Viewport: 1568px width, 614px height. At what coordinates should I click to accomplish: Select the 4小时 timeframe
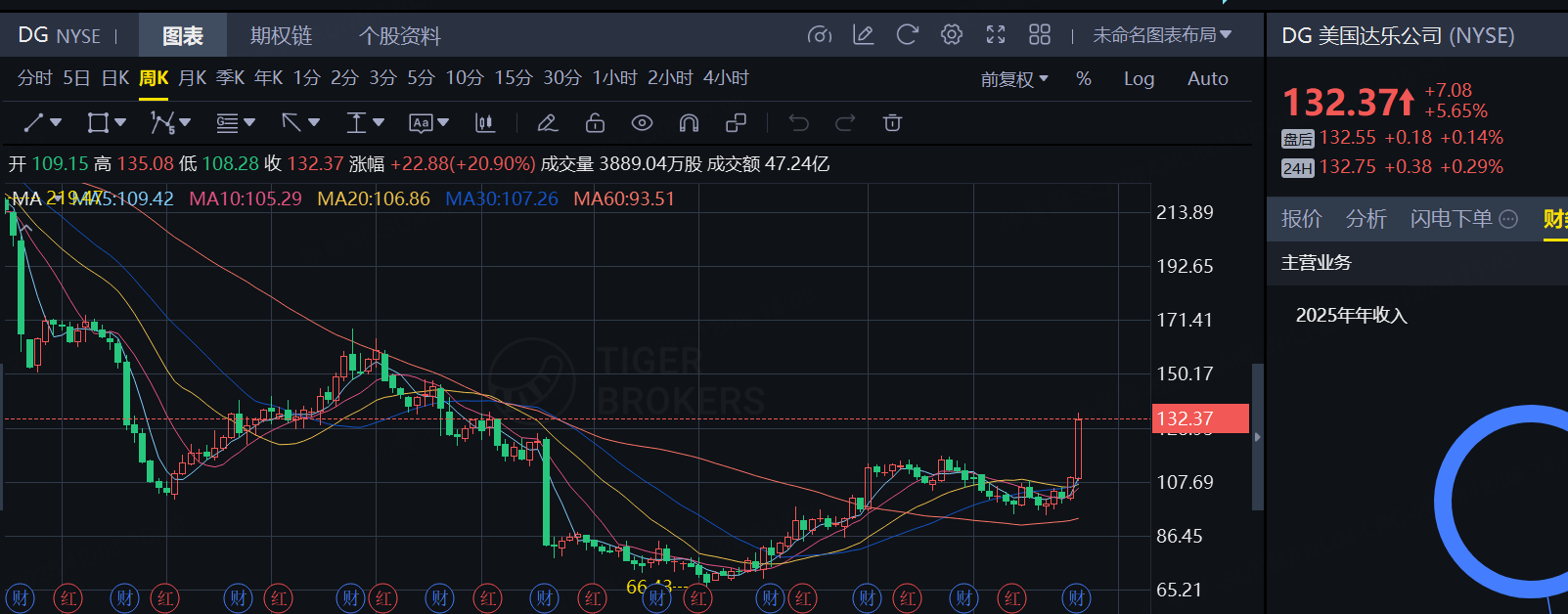726,78
